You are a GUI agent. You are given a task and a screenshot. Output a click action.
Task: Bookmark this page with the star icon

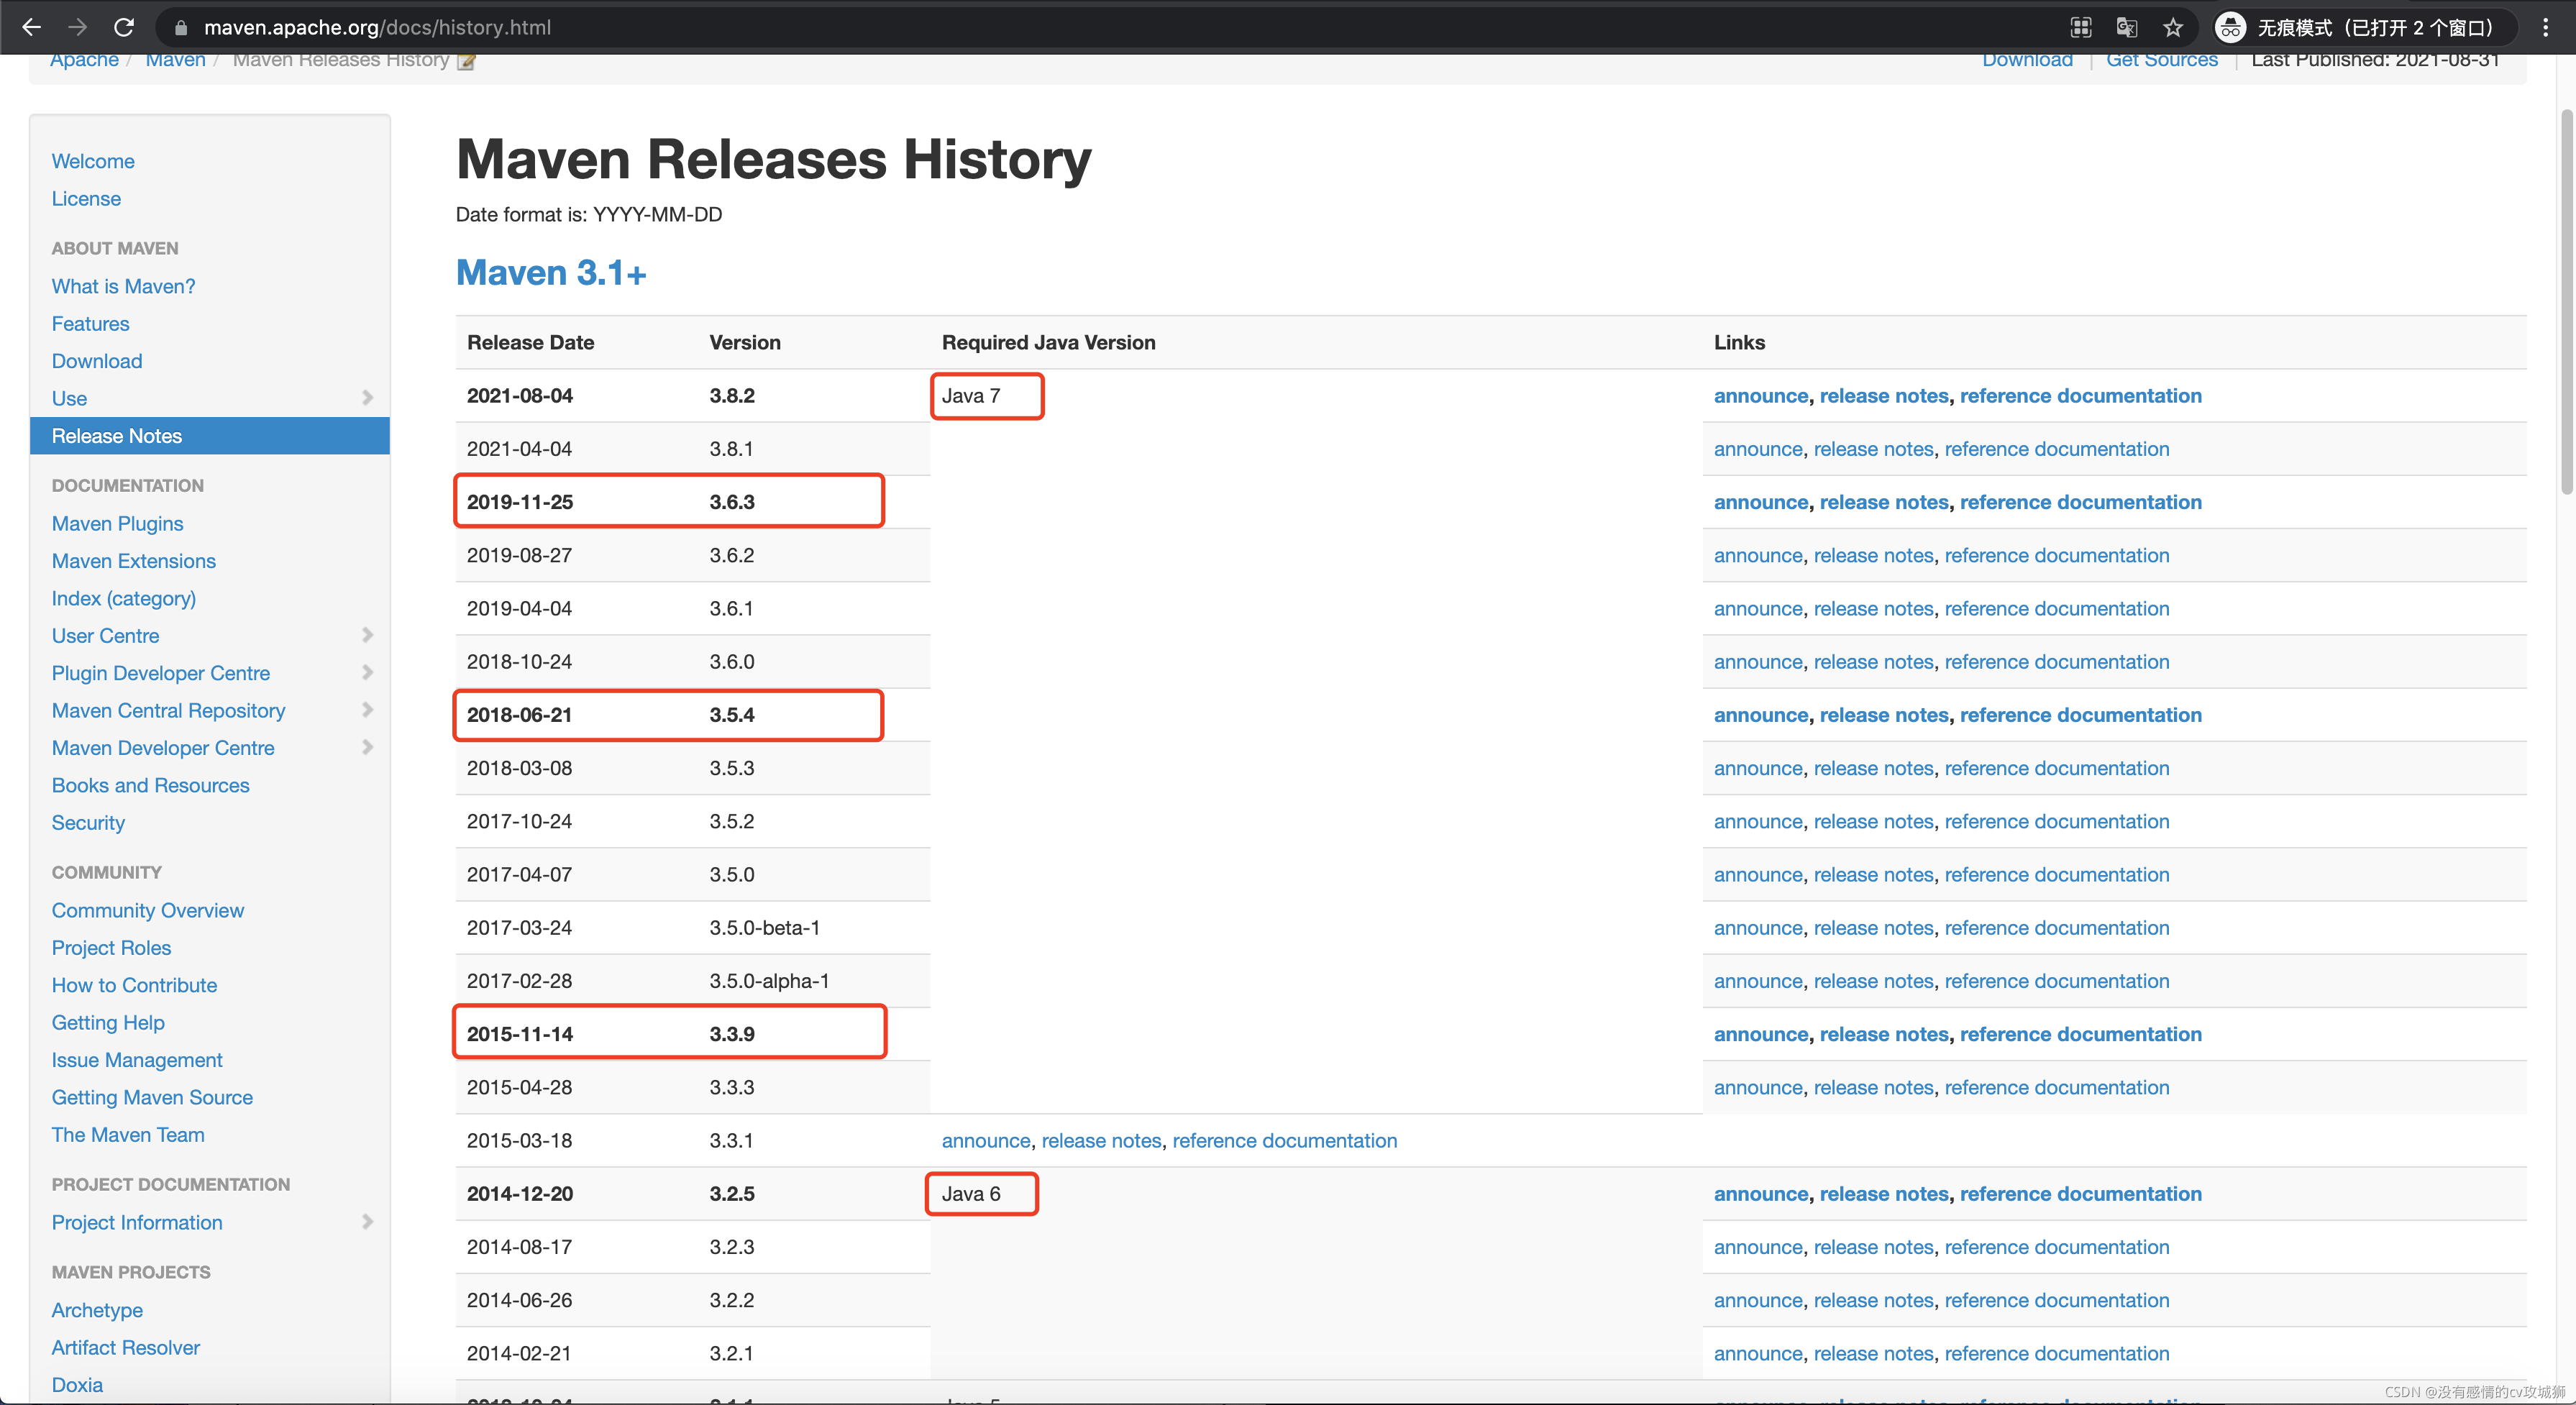click(2173, 27)
